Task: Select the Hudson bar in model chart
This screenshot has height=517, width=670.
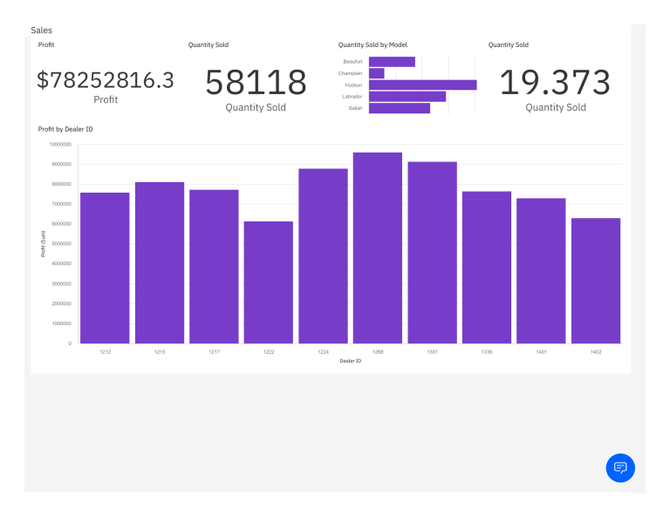Action: (422, 85)
